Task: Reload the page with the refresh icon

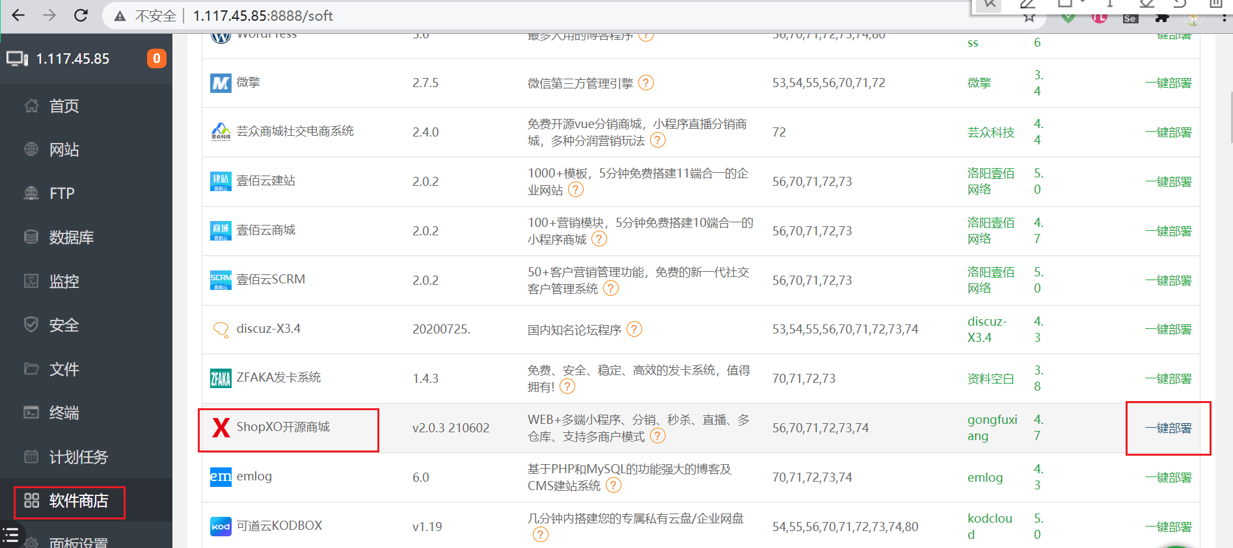Action: pyautogui.click(x=81, y=15)
